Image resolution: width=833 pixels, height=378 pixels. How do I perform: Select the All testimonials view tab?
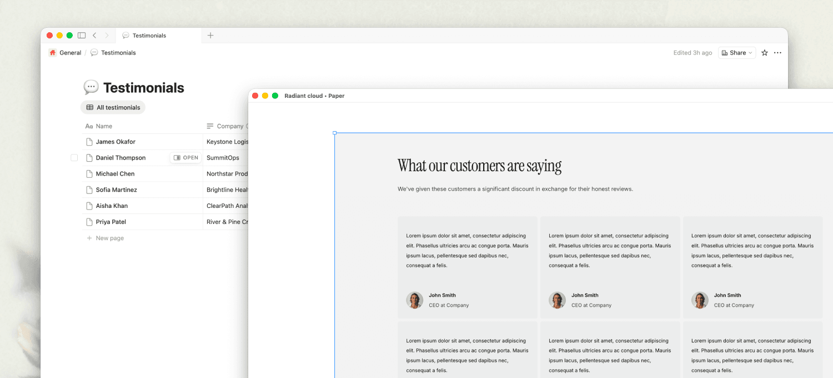click(x=113, y=107)
